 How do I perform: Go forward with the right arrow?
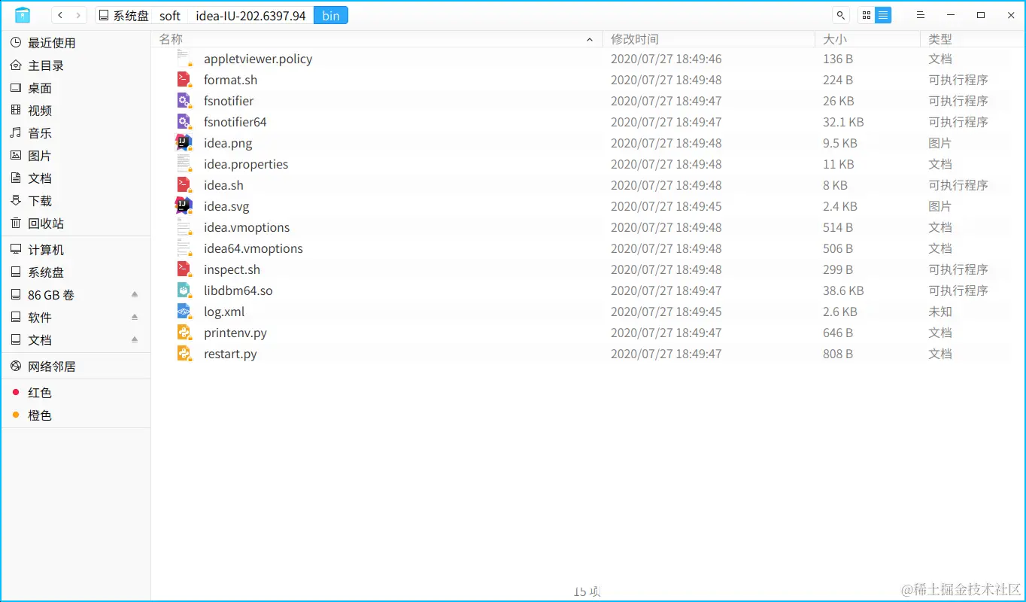tap(78, 15)
